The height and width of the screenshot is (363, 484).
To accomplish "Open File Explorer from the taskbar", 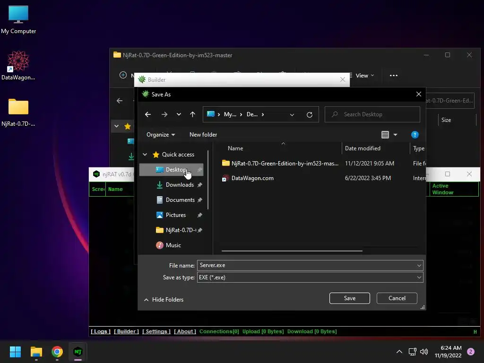I will 36,352.
